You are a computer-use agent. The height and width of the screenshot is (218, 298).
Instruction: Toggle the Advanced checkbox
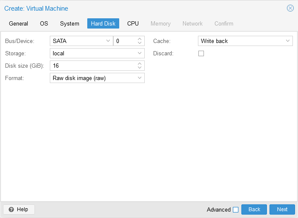tap(235, 209)
